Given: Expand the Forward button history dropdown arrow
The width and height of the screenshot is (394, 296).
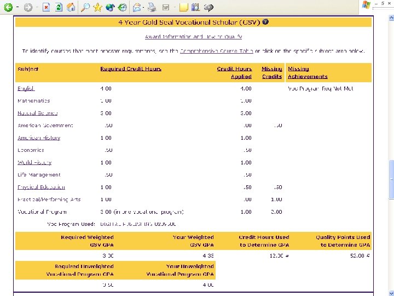Looking at the screenshot, I should tap(37, 7).
